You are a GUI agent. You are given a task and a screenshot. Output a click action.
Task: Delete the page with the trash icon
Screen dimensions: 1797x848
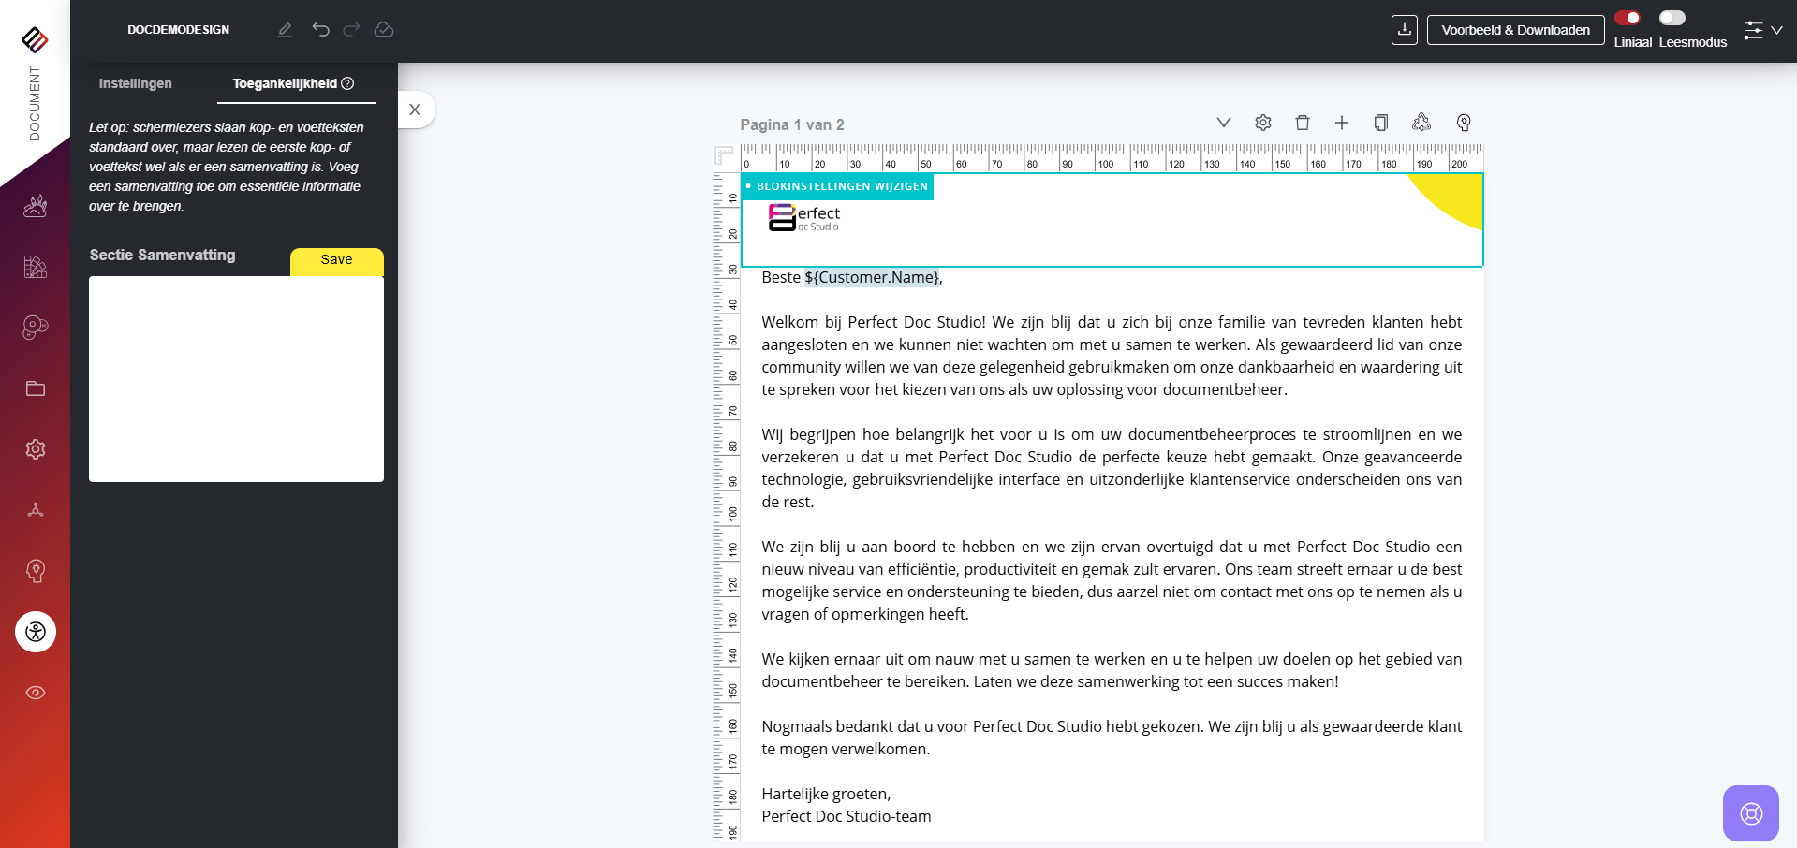1302,123
